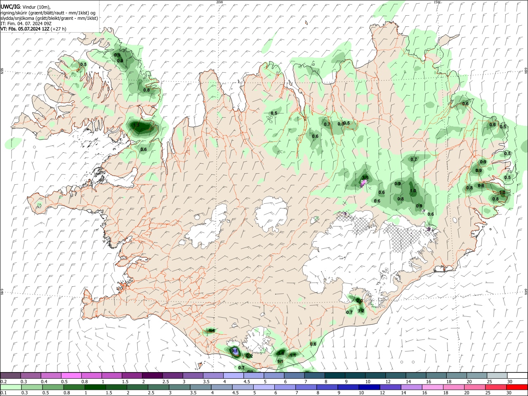Click the '1.5' value in the dark green patch
This screenshot has width=528, height=396.
click(136, 125)
